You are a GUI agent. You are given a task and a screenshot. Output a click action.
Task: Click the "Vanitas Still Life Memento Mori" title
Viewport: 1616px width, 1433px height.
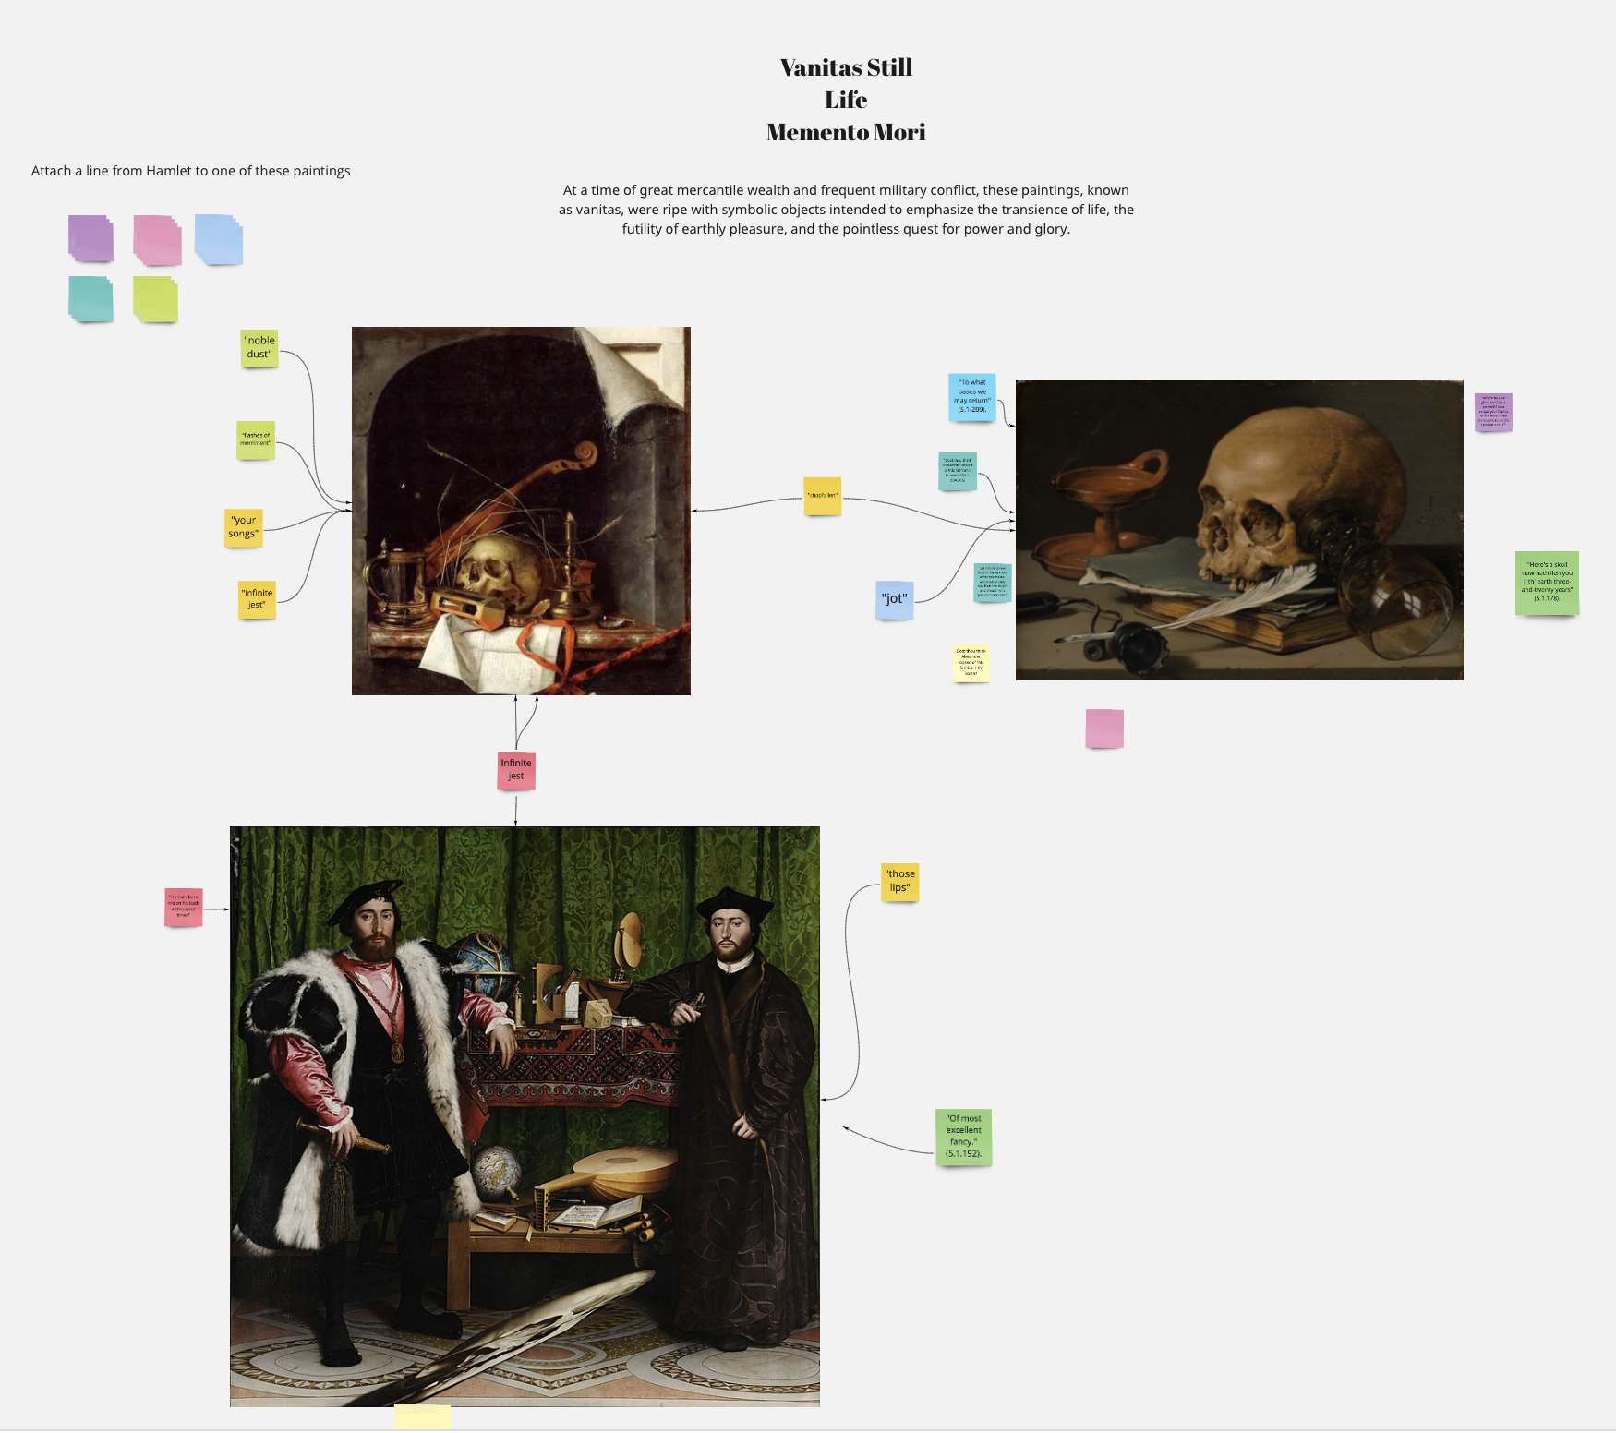(x=846, y=100)
